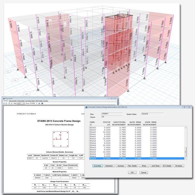Click the combo list scrollbar down arrow
The image size is (195, 195).
pos(186,158)
